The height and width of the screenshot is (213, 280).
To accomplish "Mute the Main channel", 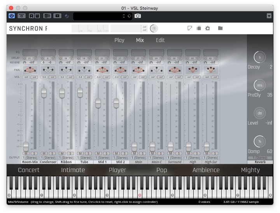I will [134, 153].
